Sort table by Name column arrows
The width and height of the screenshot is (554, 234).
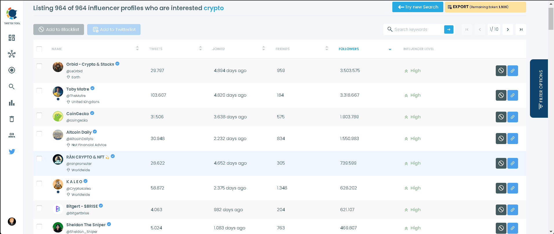(137, 48)
